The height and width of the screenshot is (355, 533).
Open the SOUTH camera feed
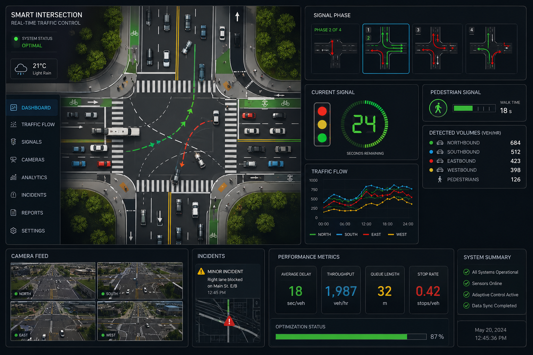click(140, 281)
